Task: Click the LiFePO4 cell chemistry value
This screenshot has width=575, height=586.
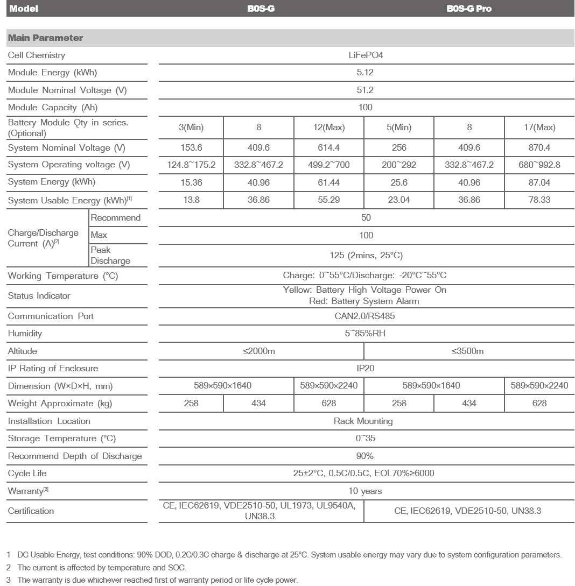Action: pyautogui.click(x=366, y=55)
